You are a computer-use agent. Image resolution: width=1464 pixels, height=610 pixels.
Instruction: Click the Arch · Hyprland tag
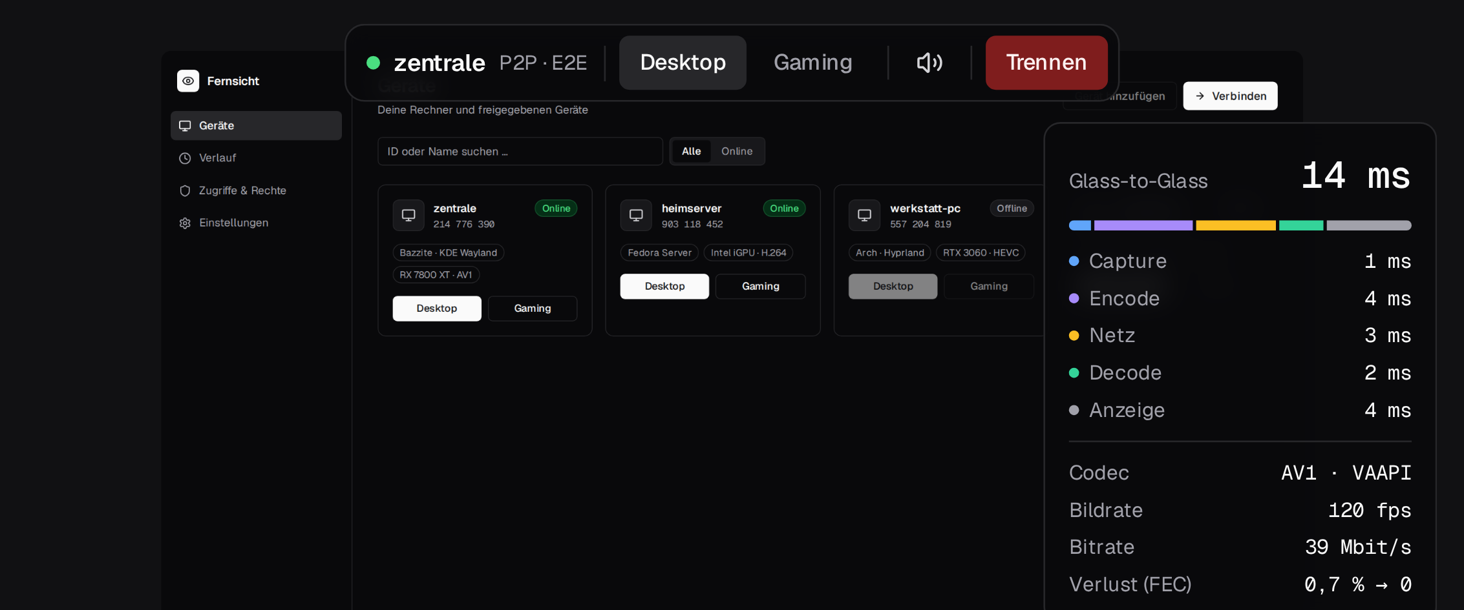890,253
